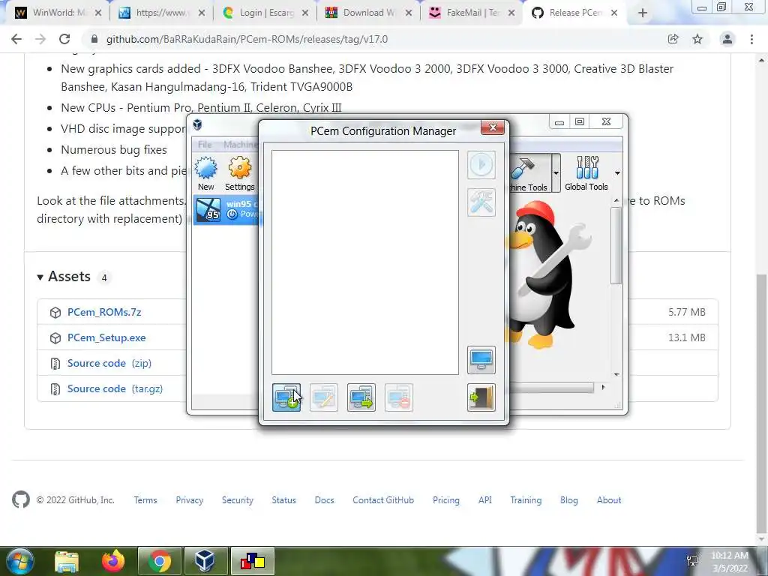Click VirtualBox icon in taskbar
The image size is (768, 576).
tap(205, 561)
